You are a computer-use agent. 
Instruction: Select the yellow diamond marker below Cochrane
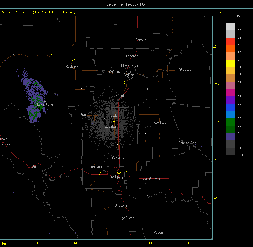(x=100, y=173)
